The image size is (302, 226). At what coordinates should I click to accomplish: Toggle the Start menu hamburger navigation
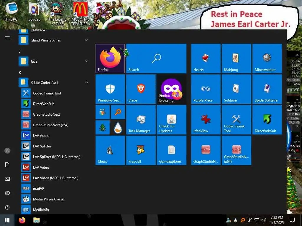coord(7,38)
